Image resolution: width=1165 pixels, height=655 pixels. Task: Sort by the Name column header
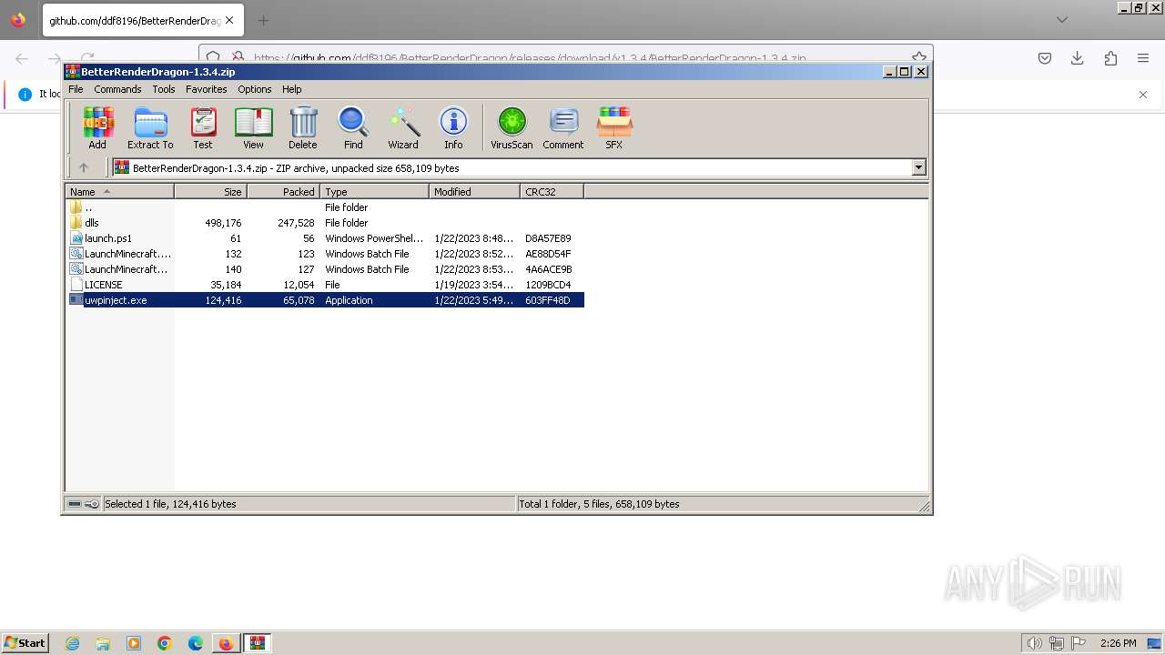(119, 192)
